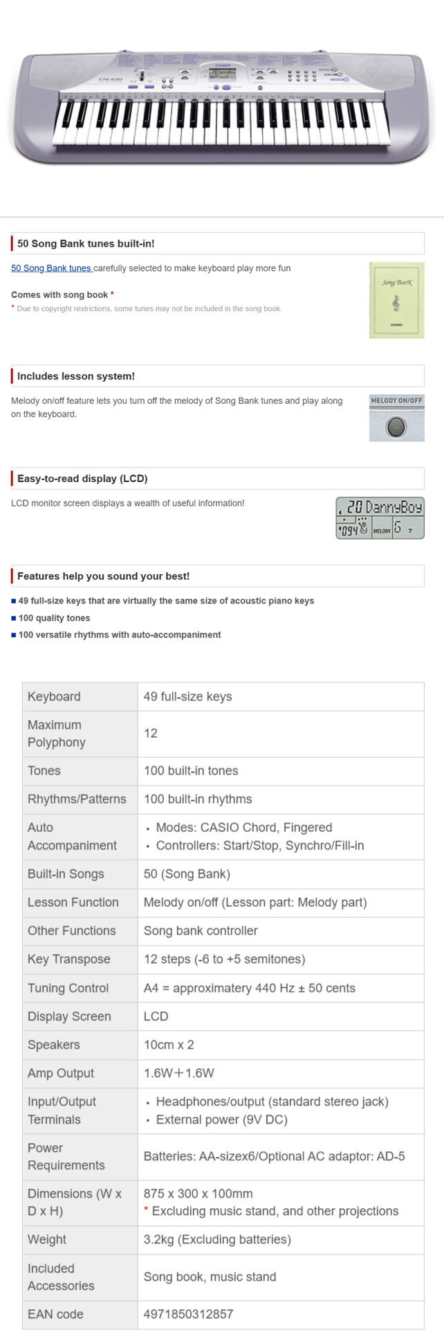Click the "Easy-to-read display (LCD)" heading
Image resolution: width=444 pixels, height=1337 pixels.
[82, 479]
